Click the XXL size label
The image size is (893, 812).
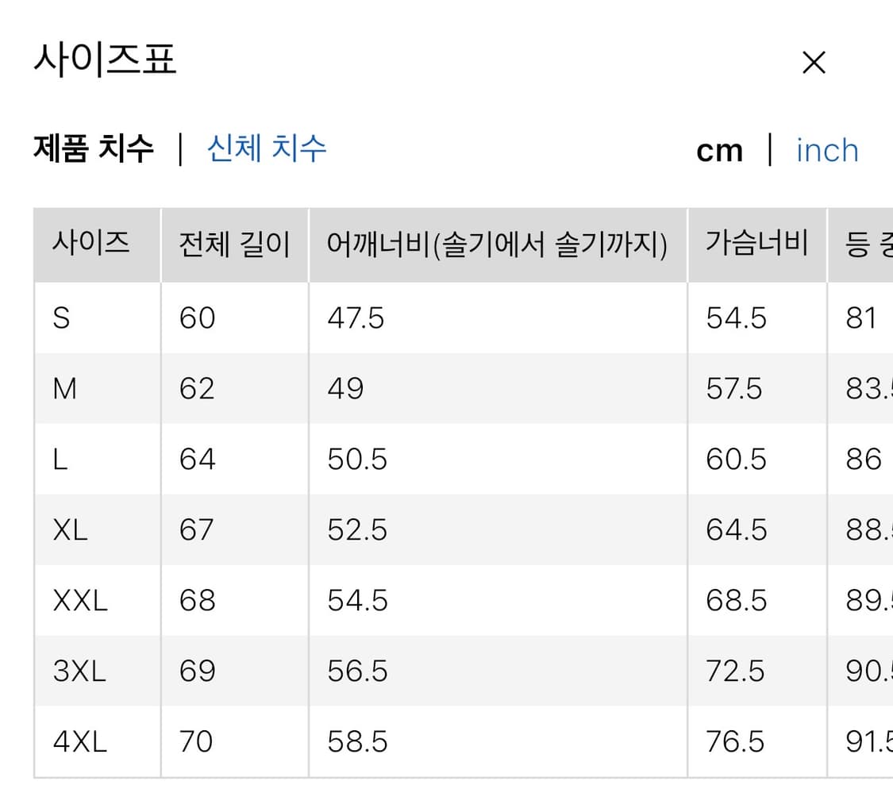pos(79,600)
